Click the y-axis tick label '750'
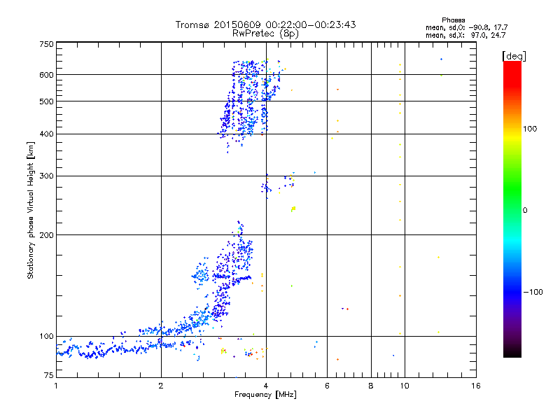The width and height of the screenshot is (560, 420). pos(46,44)
